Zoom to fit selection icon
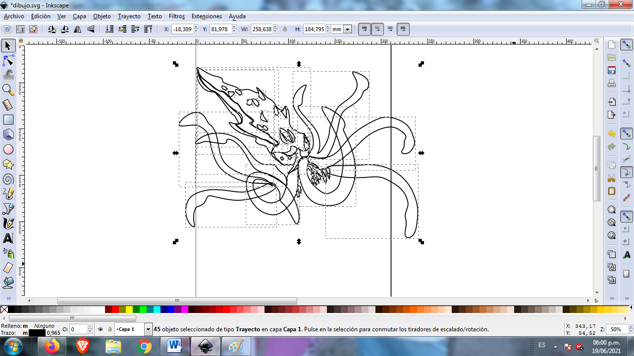 [x=612, y=210]
